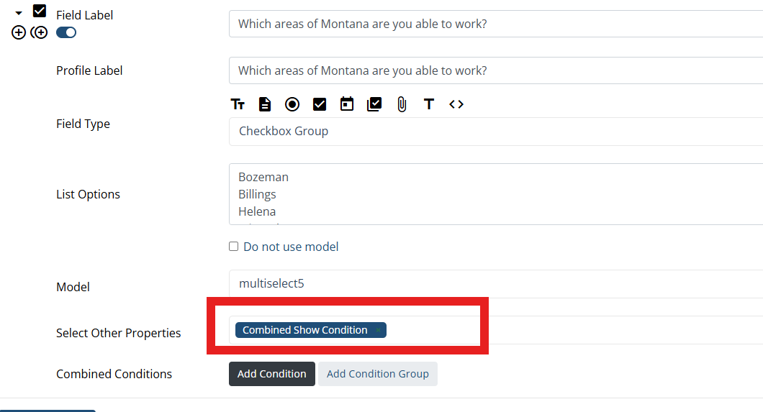Click the add field plus circle icon
Screen dimensions: 763x412
point(19,32)
